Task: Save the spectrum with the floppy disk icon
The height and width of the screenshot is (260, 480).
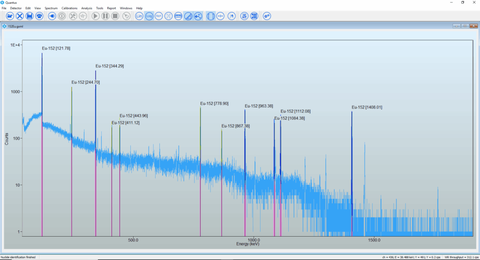Action: [x=30, y=16]
